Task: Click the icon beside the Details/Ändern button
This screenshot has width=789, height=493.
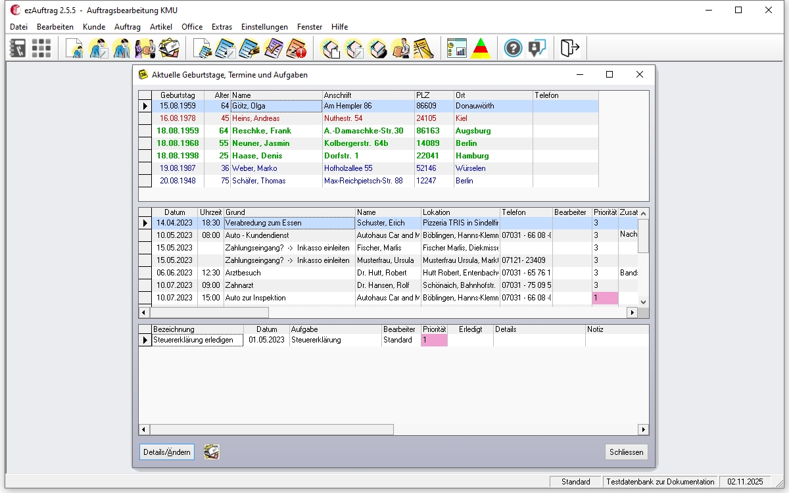Action: pyautogui.click(x=211, y=452)
